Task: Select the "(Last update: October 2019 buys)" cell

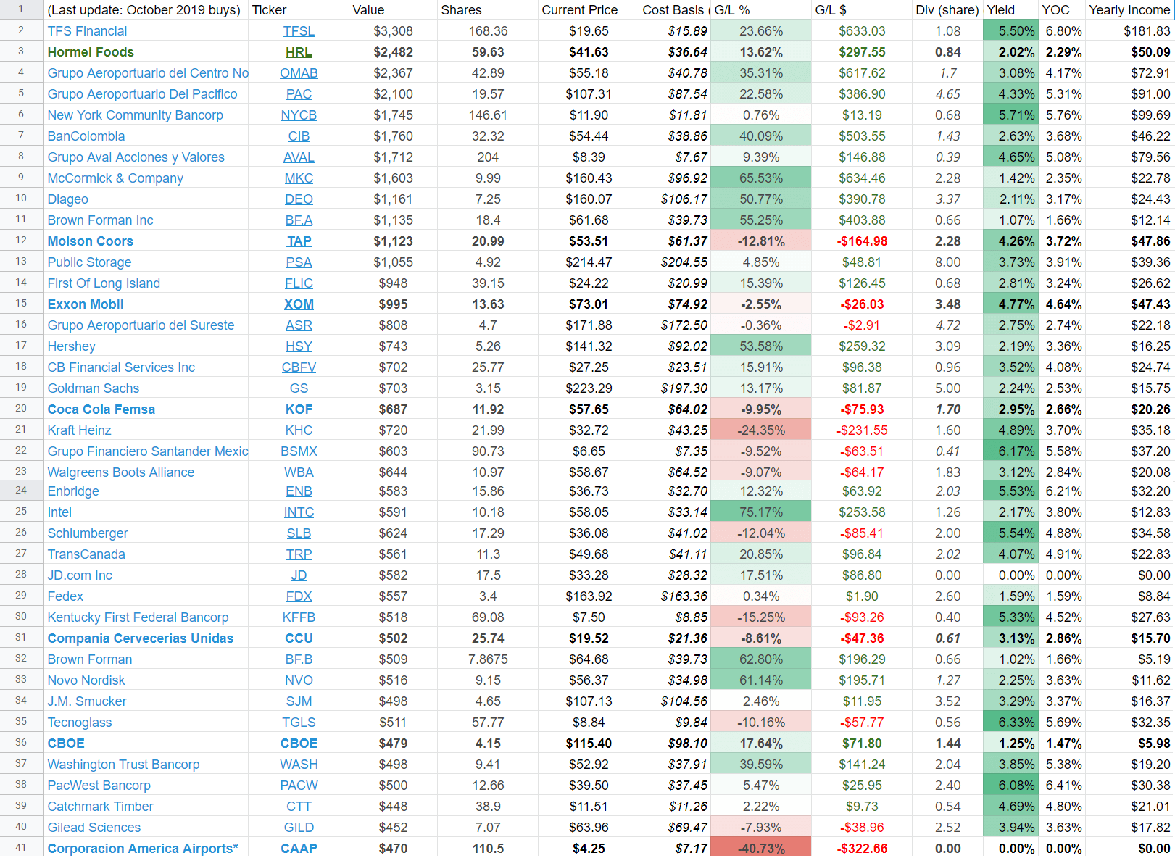Action: 146,10
